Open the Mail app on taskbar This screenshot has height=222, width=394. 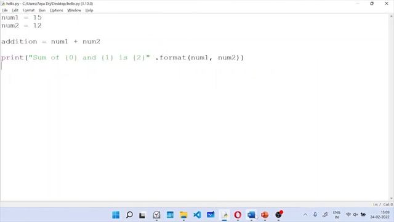click(x=211, y=215)
